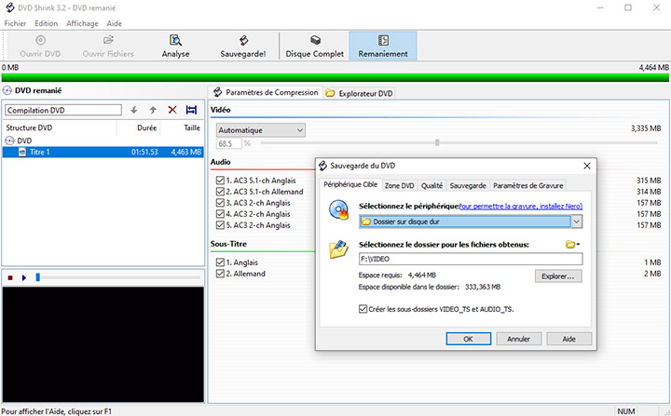The height and width of the screenshot is (416, 671).
Task: Click the F:\VIDEO folder path field
Action: click(471, 259)
